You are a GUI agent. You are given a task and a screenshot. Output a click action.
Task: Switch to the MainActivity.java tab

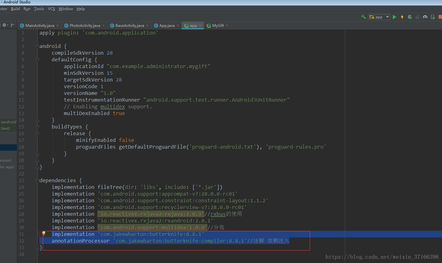[x=40, y=26]
